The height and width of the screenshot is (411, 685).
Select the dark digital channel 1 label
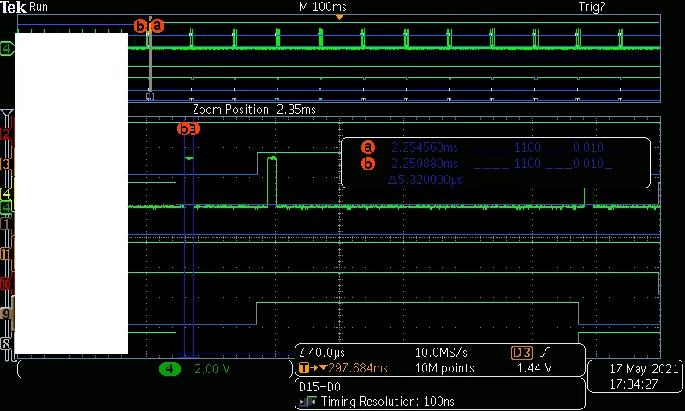[x=6, y=224]
